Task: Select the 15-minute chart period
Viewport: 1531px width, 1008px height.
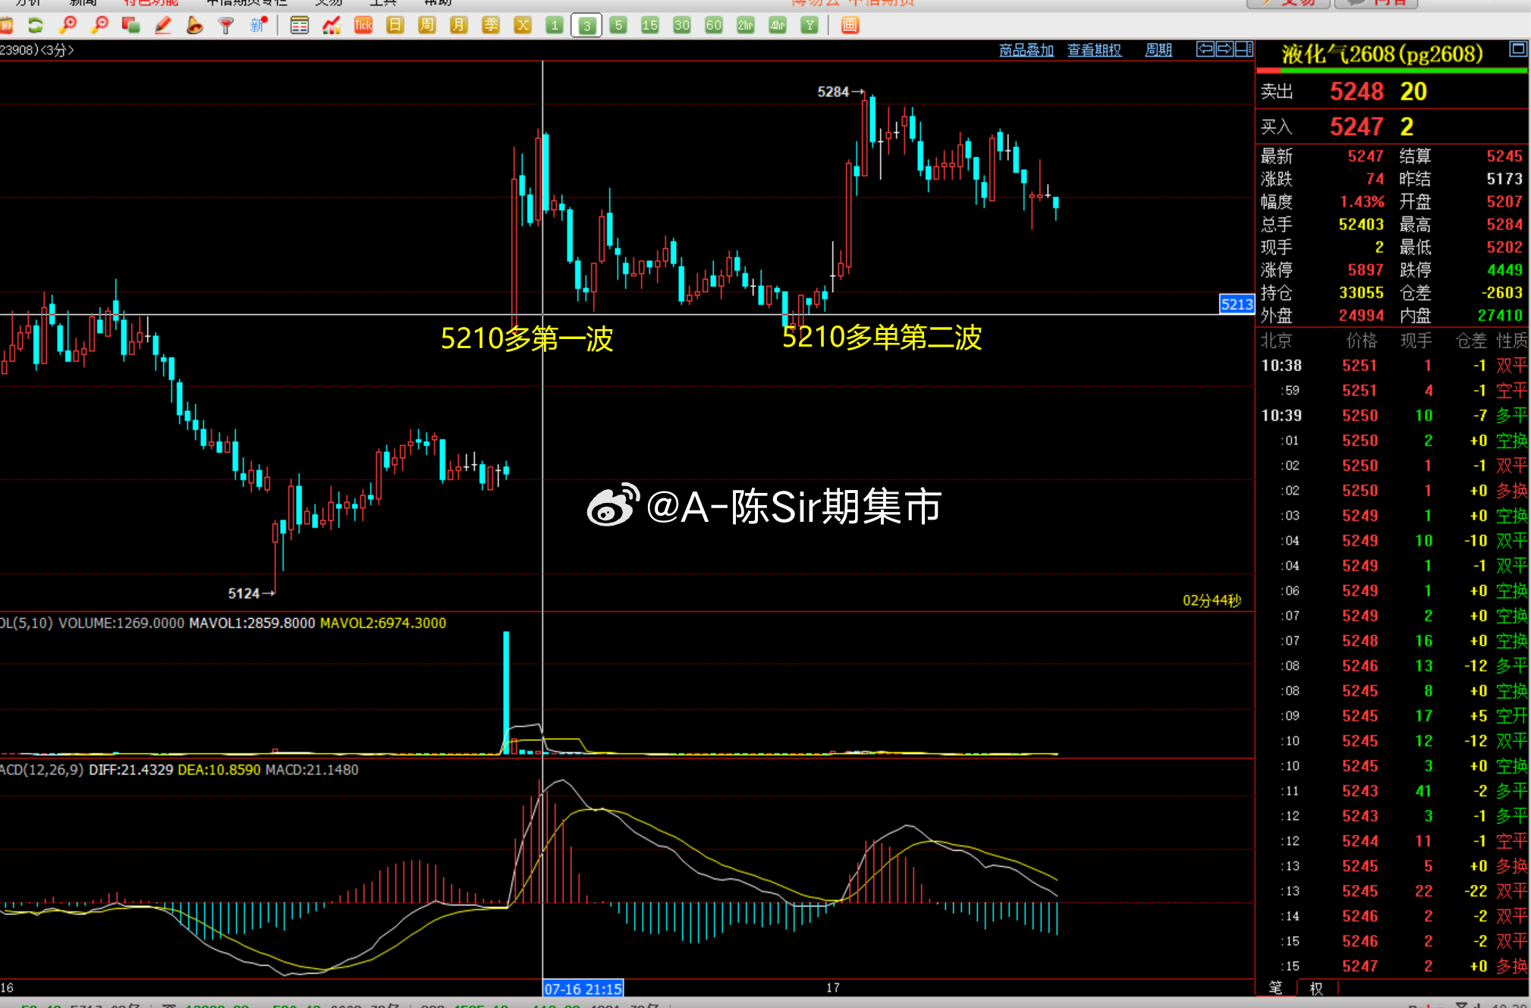Action: pos(650,26)
